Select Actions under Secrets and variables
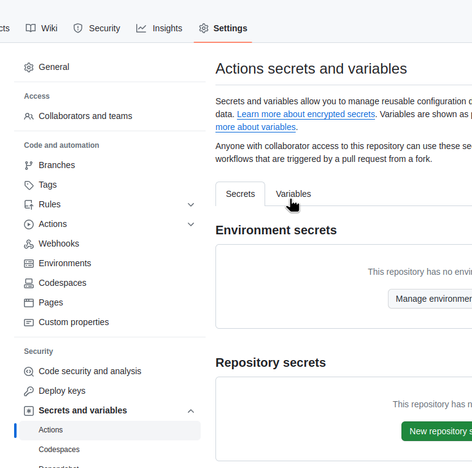The width and height of the screenshot is (472, 468). click(110, 431)
